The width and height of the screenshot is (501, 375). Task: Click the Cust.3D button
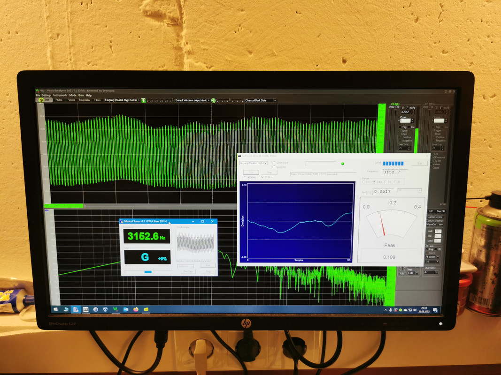pyautogui.click(x=440, y=211)
